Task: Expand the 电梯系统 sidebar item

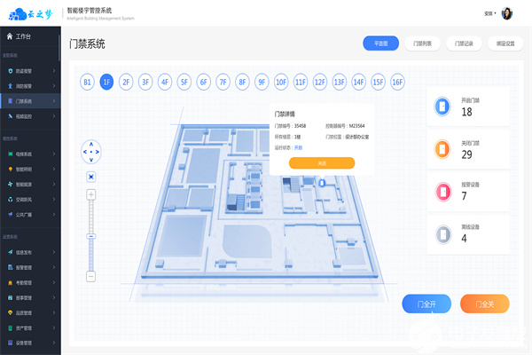Action: pyautogui.click(x=30, y=154)
